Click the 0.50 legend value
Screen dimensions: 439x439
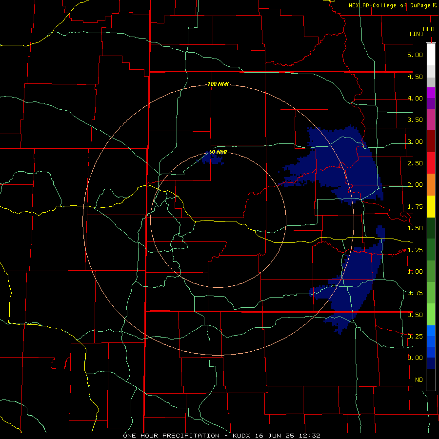(x=415, y=315)
